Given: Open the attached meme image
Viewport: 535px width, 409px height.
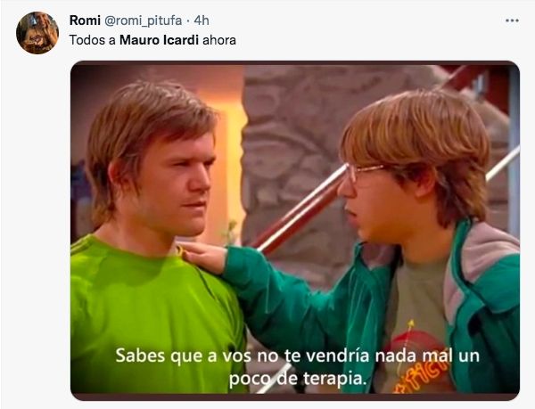Looking at the screenshot, I should [x=295, y=231].
